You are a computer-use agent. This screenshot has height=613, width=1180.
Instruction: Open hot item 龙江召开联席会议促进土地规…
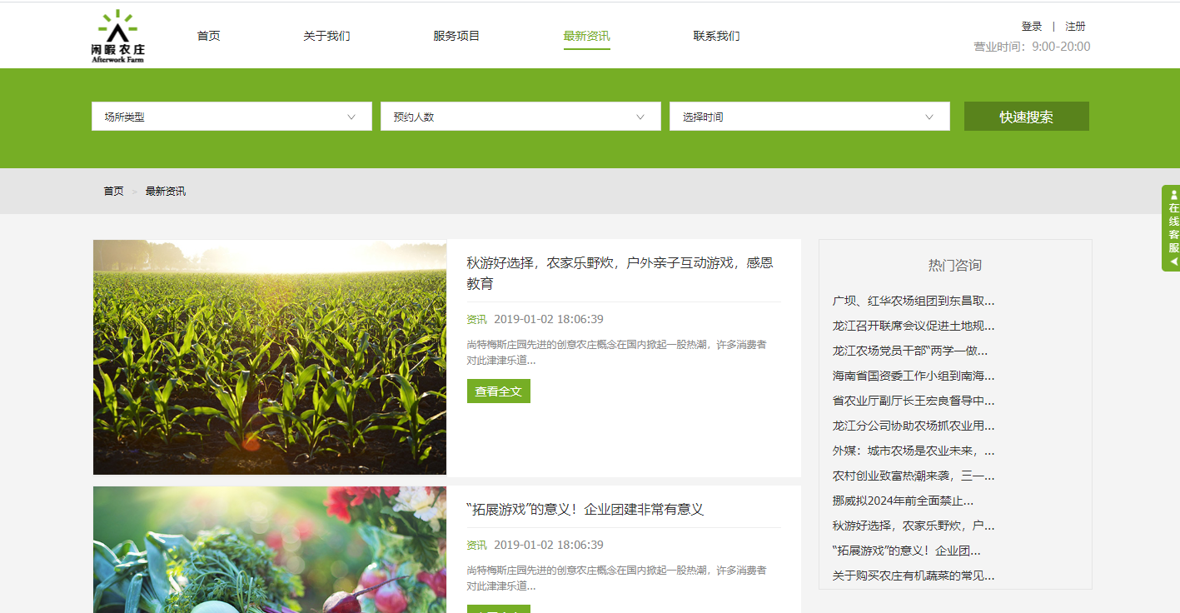point(914,326)
